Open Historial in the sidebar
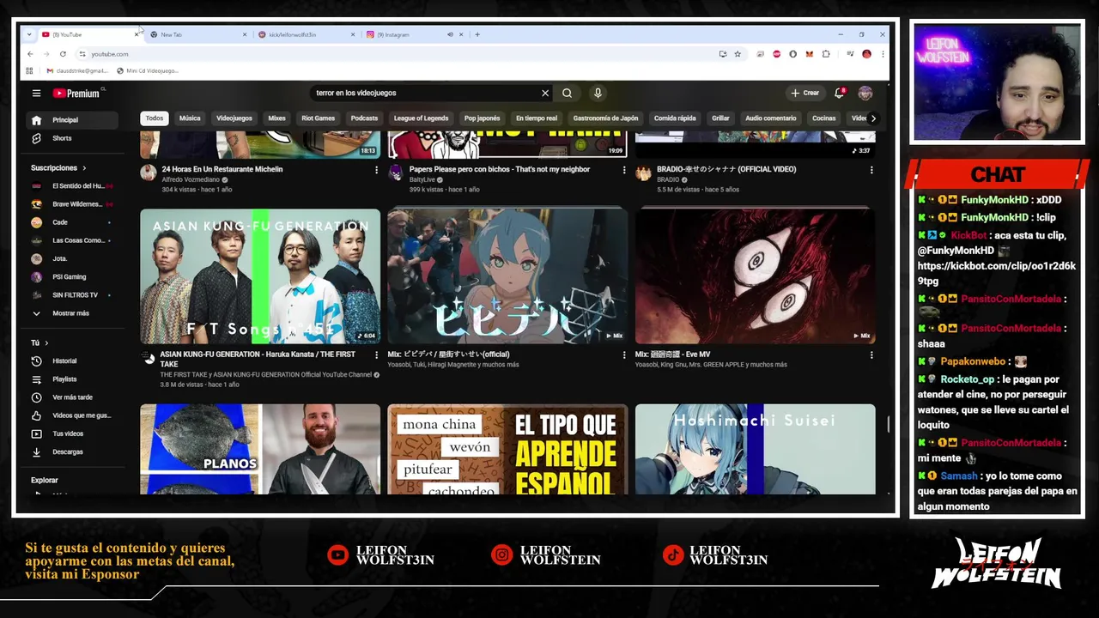 [x=71, y=360]
